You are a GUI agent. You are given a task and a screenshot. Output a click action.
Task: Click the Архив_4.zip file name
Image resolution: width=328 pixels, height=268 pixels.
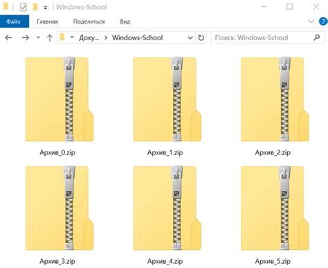(165, 261)
